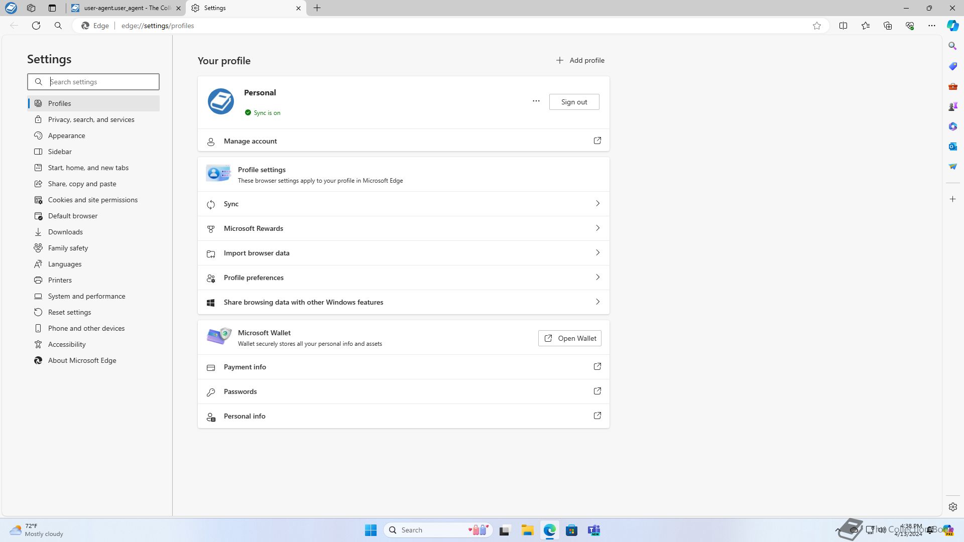Open weather widget showing 72°F
964x542 pixels.
[36, 530]
